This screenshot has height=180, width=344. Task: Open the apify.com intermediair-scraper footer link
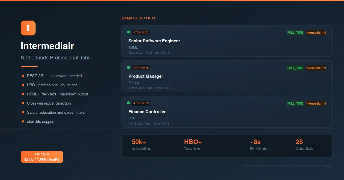287,166
